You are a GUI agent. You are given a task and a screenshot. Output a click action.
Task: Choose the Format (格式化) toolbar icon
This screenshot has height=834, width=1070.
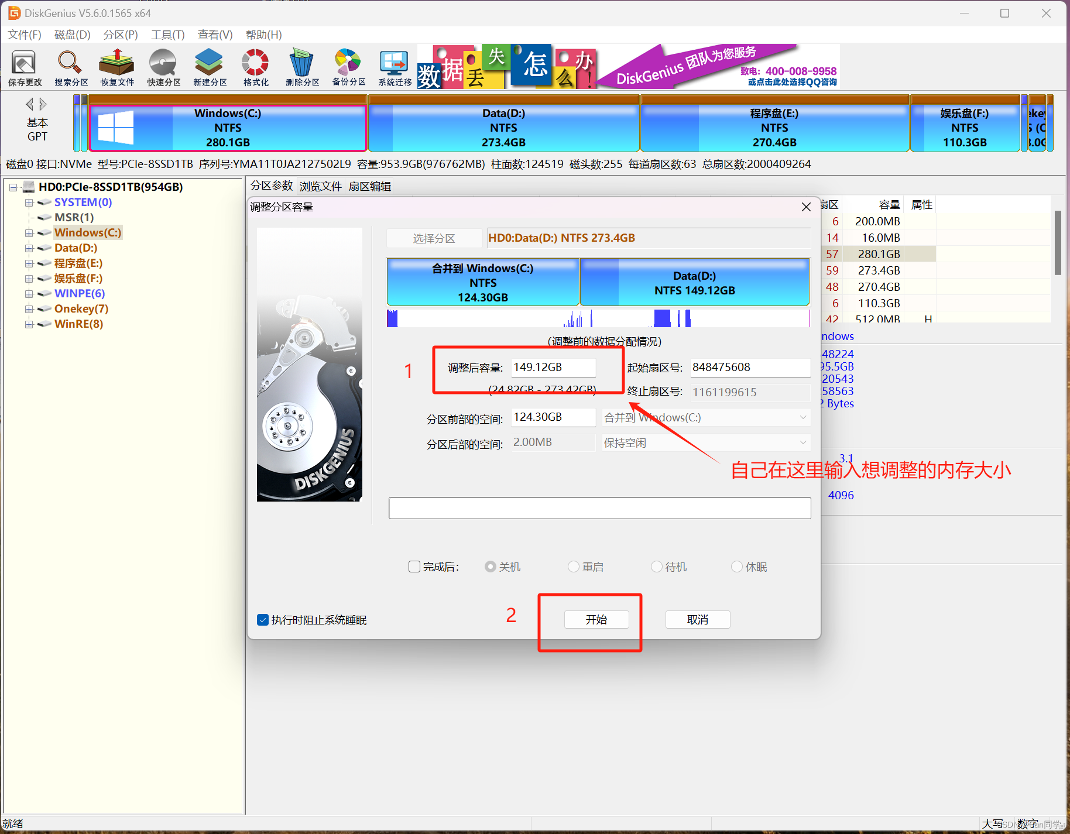click(x=256, y=67)
